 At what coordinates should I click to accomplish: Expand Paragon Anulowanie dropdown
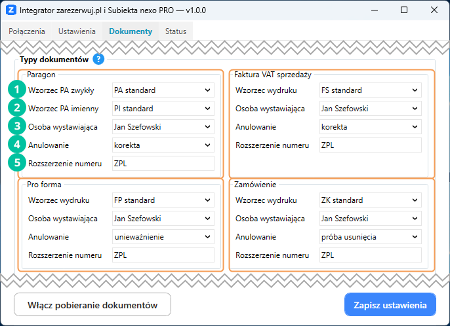163,145
